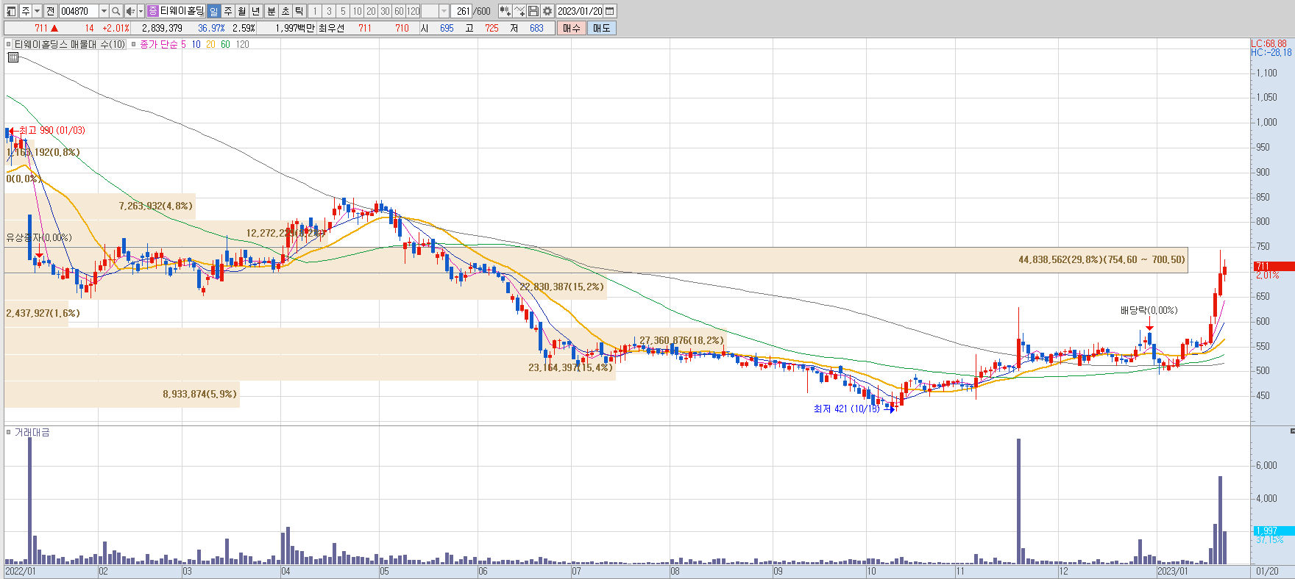Select the daily (일) chart period
The image size is (1295, 579).
tap(213, 11)
